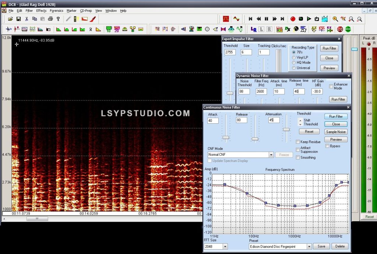Click Sample Noise in Continuous Noise Filter
The width and height of the screenshot is (377, 254).
pos(335,131)
